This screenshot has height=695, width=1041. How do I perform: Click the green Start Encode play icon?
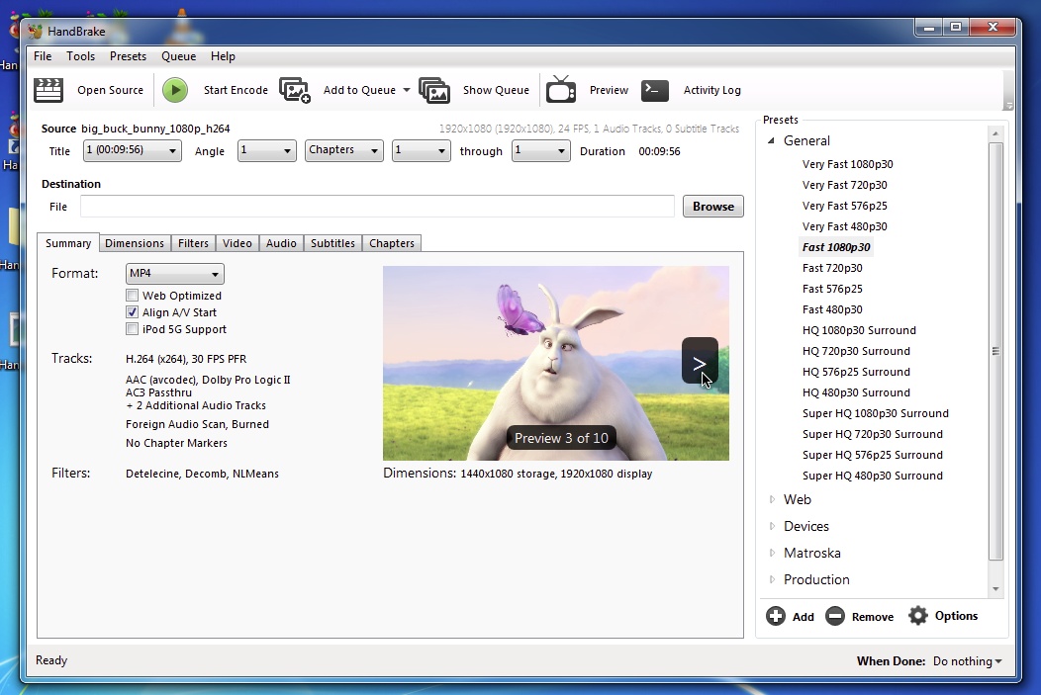pos(175,90)
